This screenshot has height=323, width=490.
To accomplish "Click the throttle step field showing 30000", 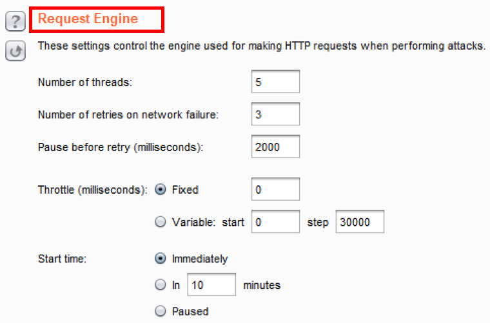I will coord(360,223).
